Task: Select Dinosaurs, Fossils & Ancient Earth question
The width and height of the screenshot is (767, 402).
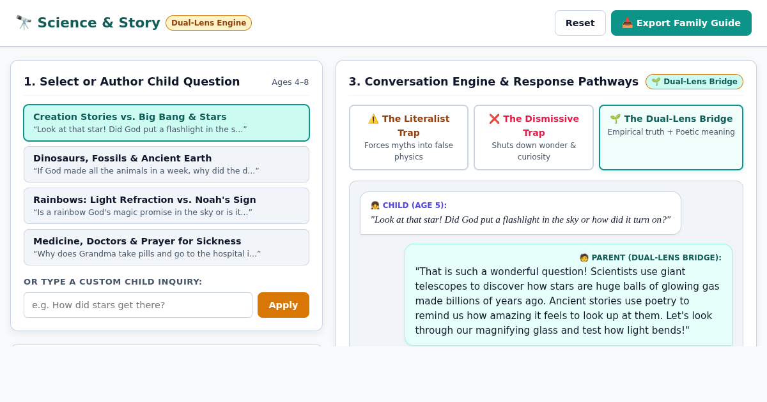Action: click(x=166, y=164)
